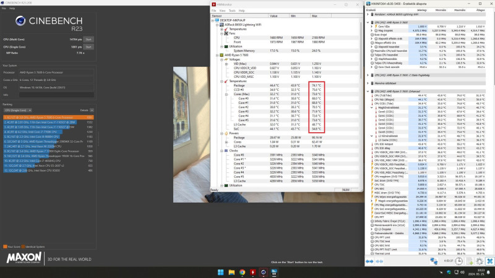Click the Fans icon in HWMonitor tree
Viewport: 495px width, 278px height.
[x=226, y=33]
